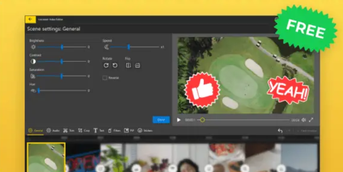Select the thumbs-up sticker in preview

click(x=202, y=90)
